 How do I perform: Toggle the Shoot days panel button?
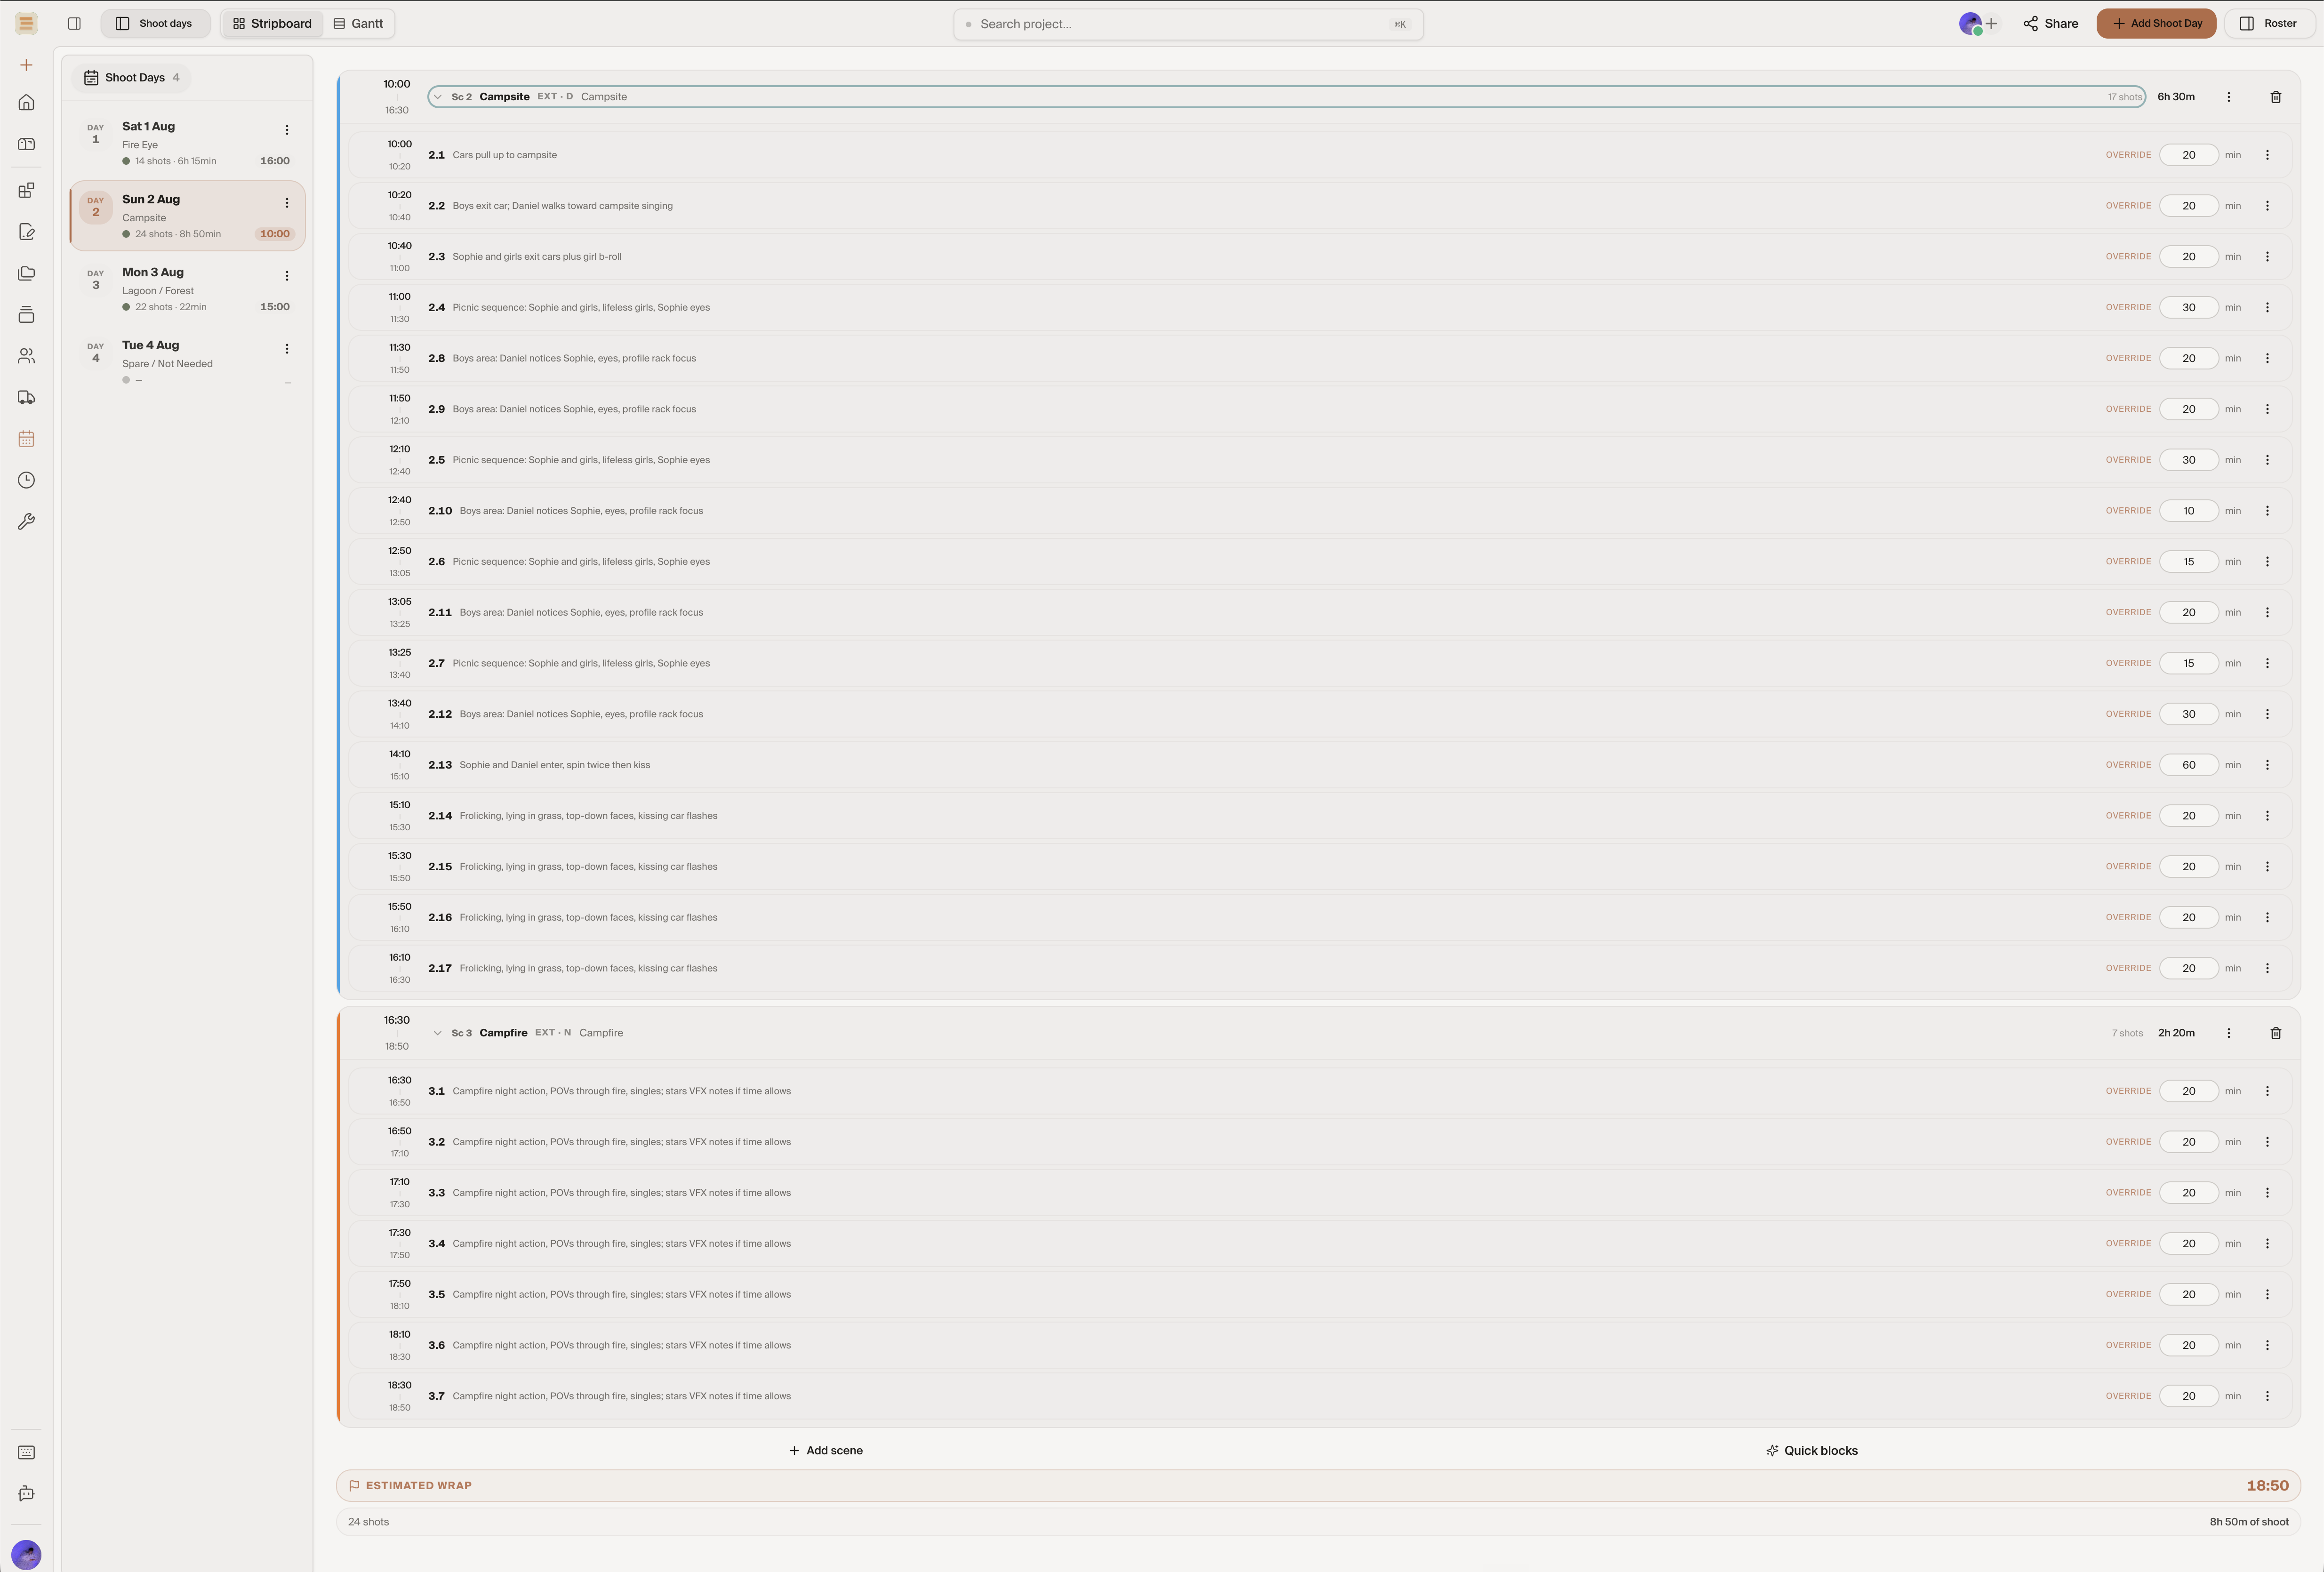pyautogui.click(x=155, y=23)
